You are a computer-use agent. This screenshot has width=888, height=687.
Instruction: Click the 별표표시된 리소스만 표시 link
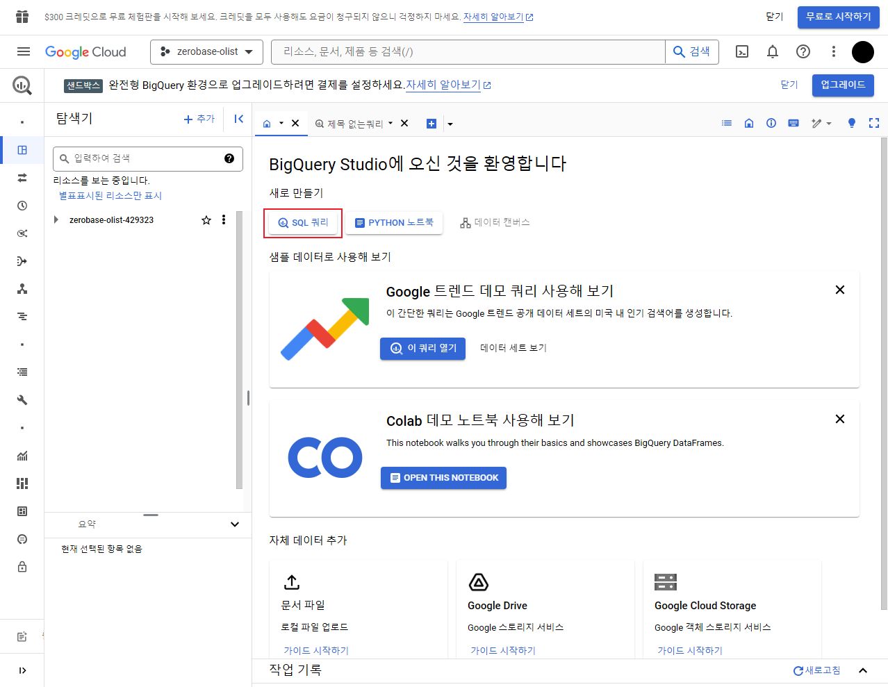(110, 196)
